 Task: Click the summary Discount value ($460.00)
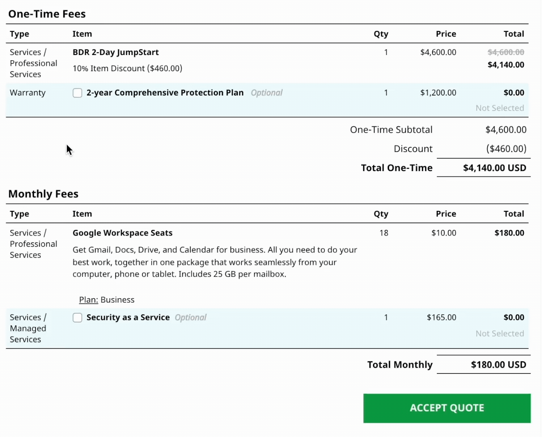(x=506, y=149)
